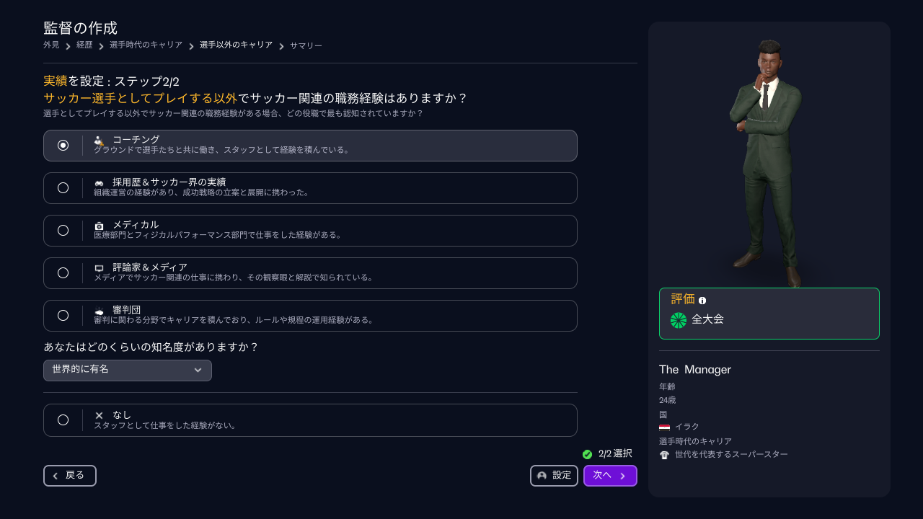Image resolution: width=923 pixels, height=519 pixels.
Task: Click the 評論家＆メディア monitor icon
Action: click(x=98, y=268)
